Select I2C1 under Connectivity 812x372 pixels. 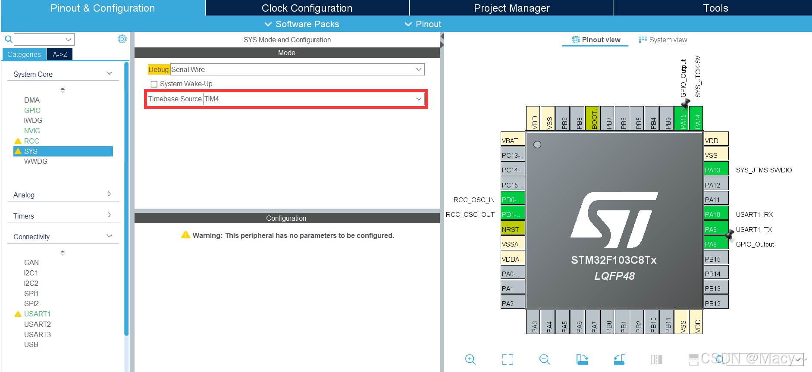click(31, 273)
